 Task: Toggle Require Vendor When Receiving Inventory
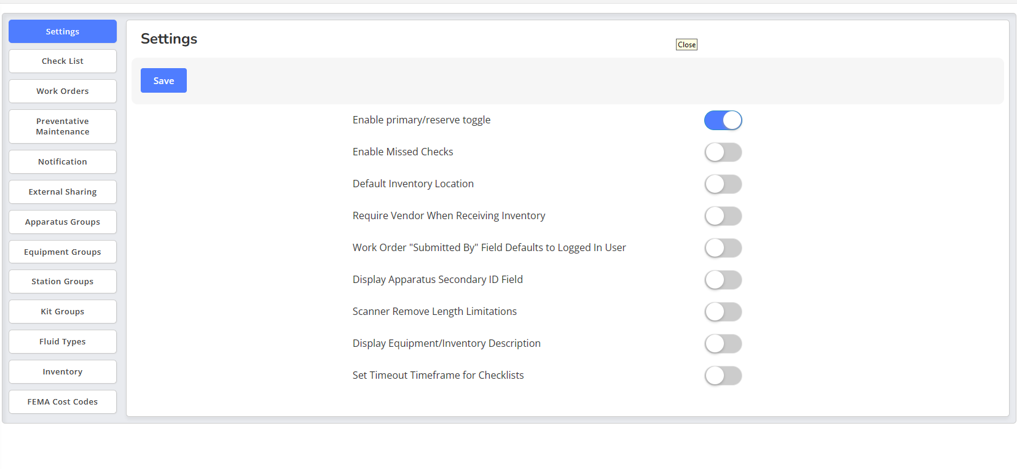click(x=723, y=216)
